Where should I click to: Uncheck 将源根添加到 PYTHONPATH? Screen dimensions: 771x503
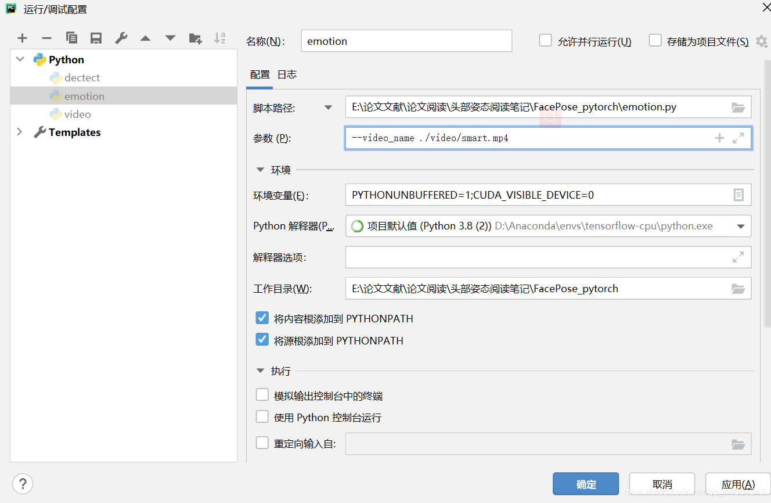coord(262,339)
